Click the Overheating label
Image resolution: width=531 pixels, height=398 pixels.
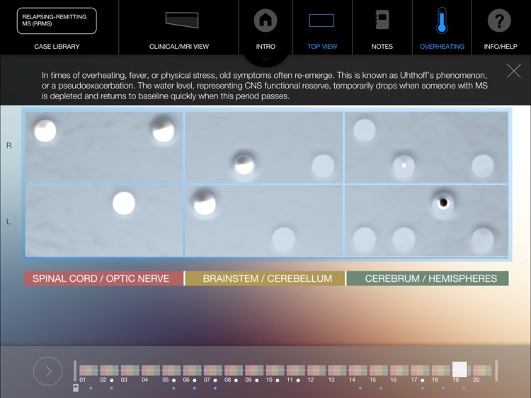(x=442, y=47)
